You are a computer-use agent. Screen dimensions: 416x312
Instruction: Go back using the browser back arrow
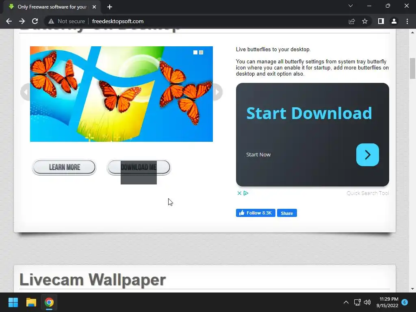[x=9, y=21]
